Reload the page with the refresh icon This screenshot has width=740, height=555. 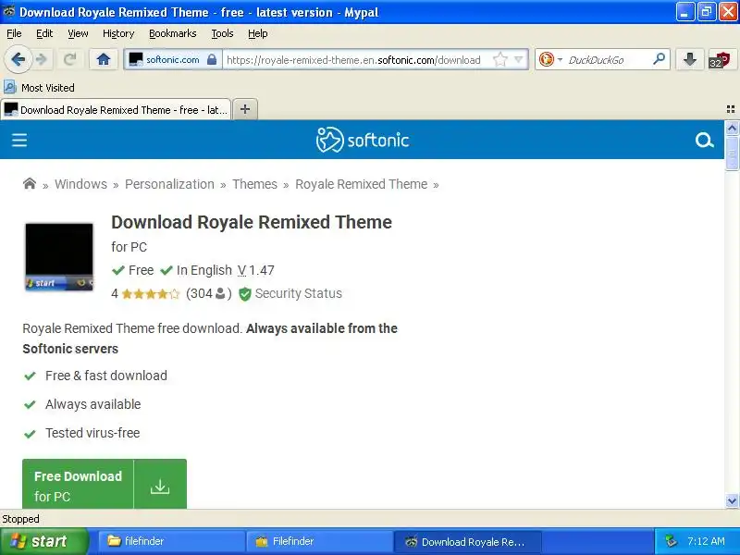click(x=70, y=59)
